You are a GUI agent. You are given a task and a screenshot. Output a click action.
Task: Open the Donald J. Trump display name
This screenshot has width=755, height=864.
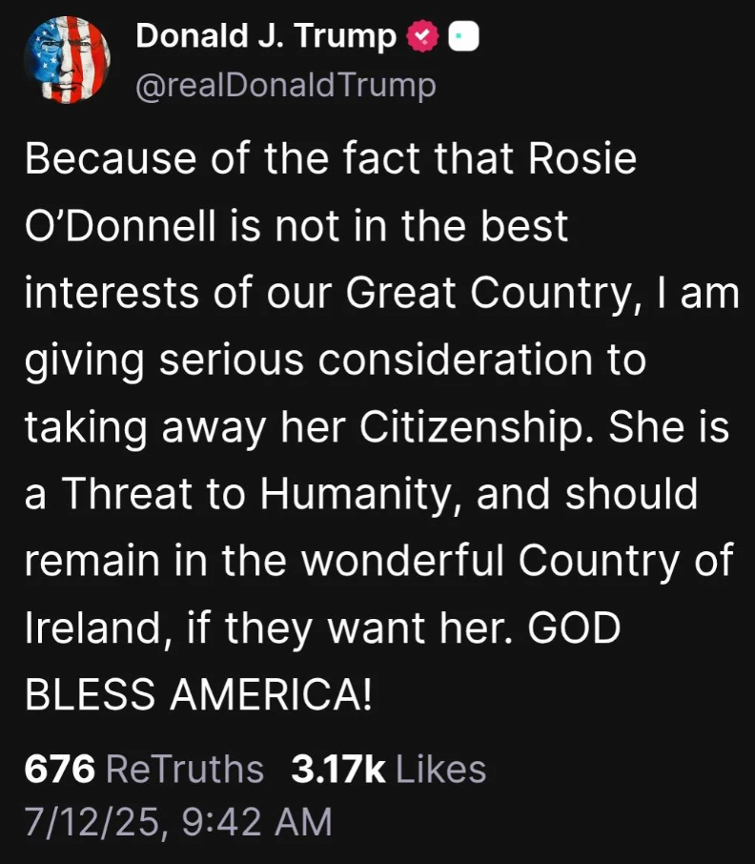[266, 36]
